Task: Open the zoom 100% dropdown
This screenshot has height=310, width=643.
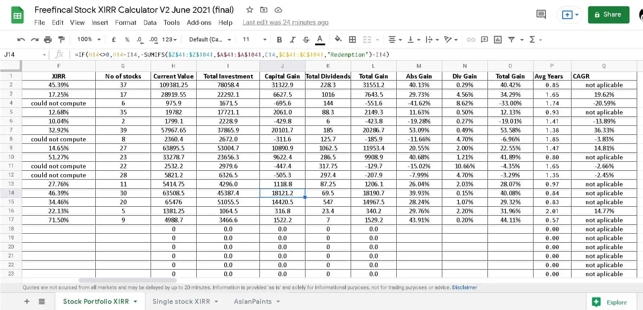Action: 89,39
